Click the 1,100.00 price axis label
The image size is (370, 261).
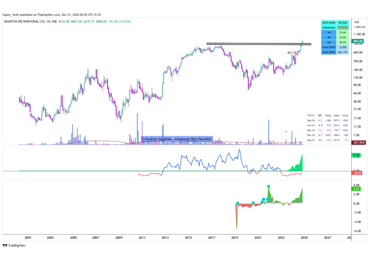[x=359, y=34]
